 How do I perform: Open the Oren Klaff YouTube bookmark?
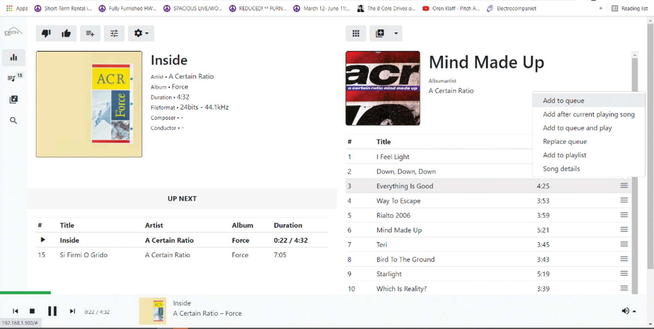(x=451, y=8)
